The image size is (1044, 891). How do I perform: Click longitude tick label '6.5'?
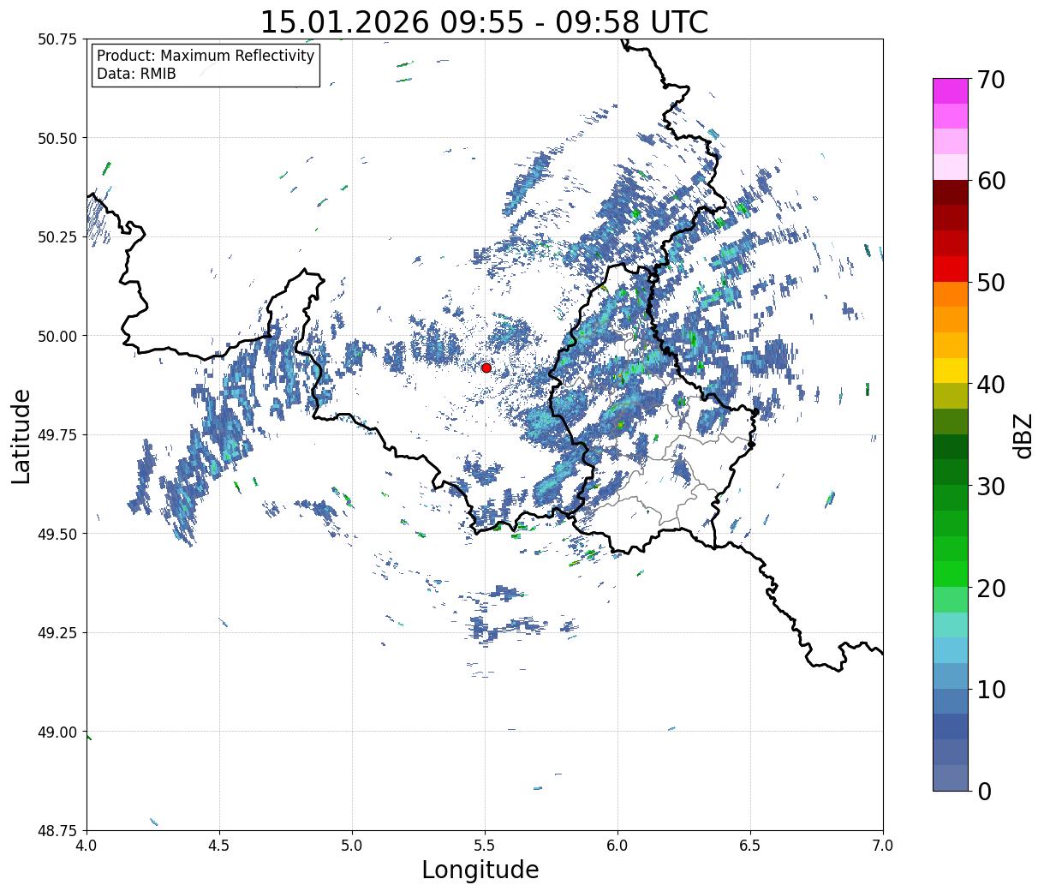pos(750,846)
